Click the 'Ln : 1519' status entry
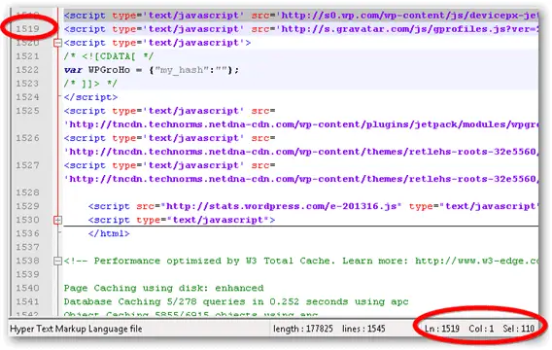The width and height of the screenshot is (552, 350). [x=442, y=329]
